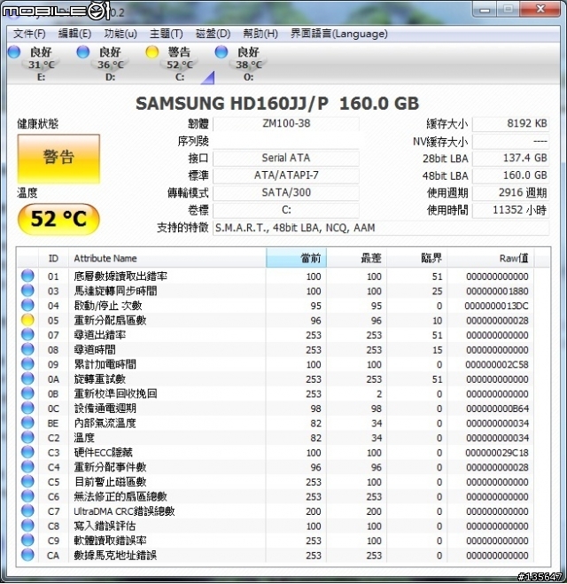
Task: Click blue status icon for attribute C7
Action: 27,510
